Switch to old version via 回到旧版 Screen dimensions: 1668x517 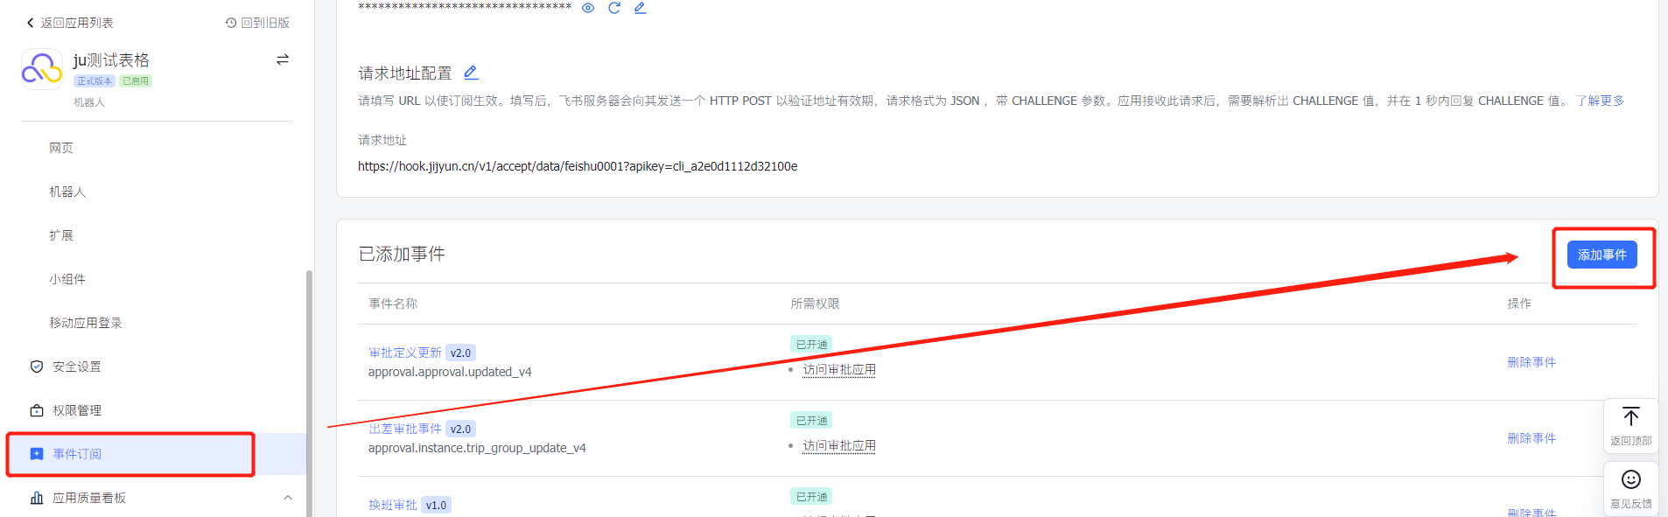[x=257, y=23]
